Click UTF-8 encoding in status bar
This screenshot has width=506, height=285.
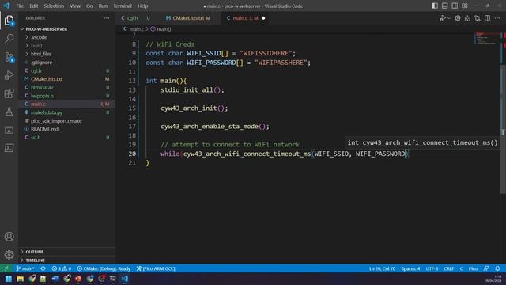pyautogui.click(x=432, y=268)
